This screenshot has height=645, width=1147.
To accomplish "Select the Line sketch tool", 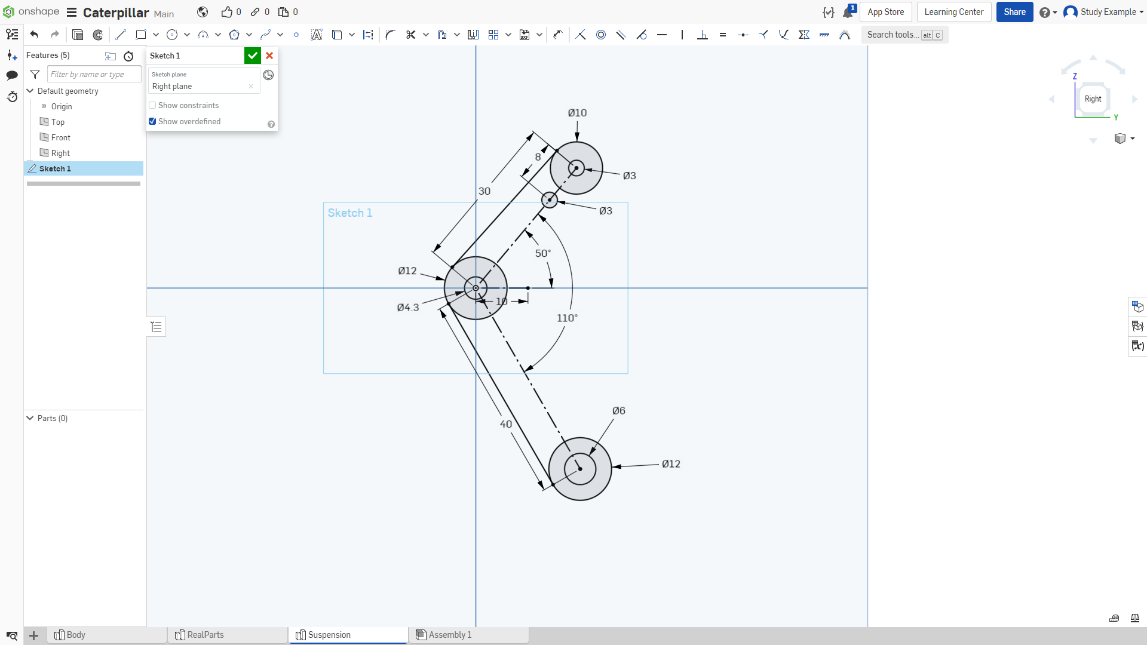I will [121, 35].
